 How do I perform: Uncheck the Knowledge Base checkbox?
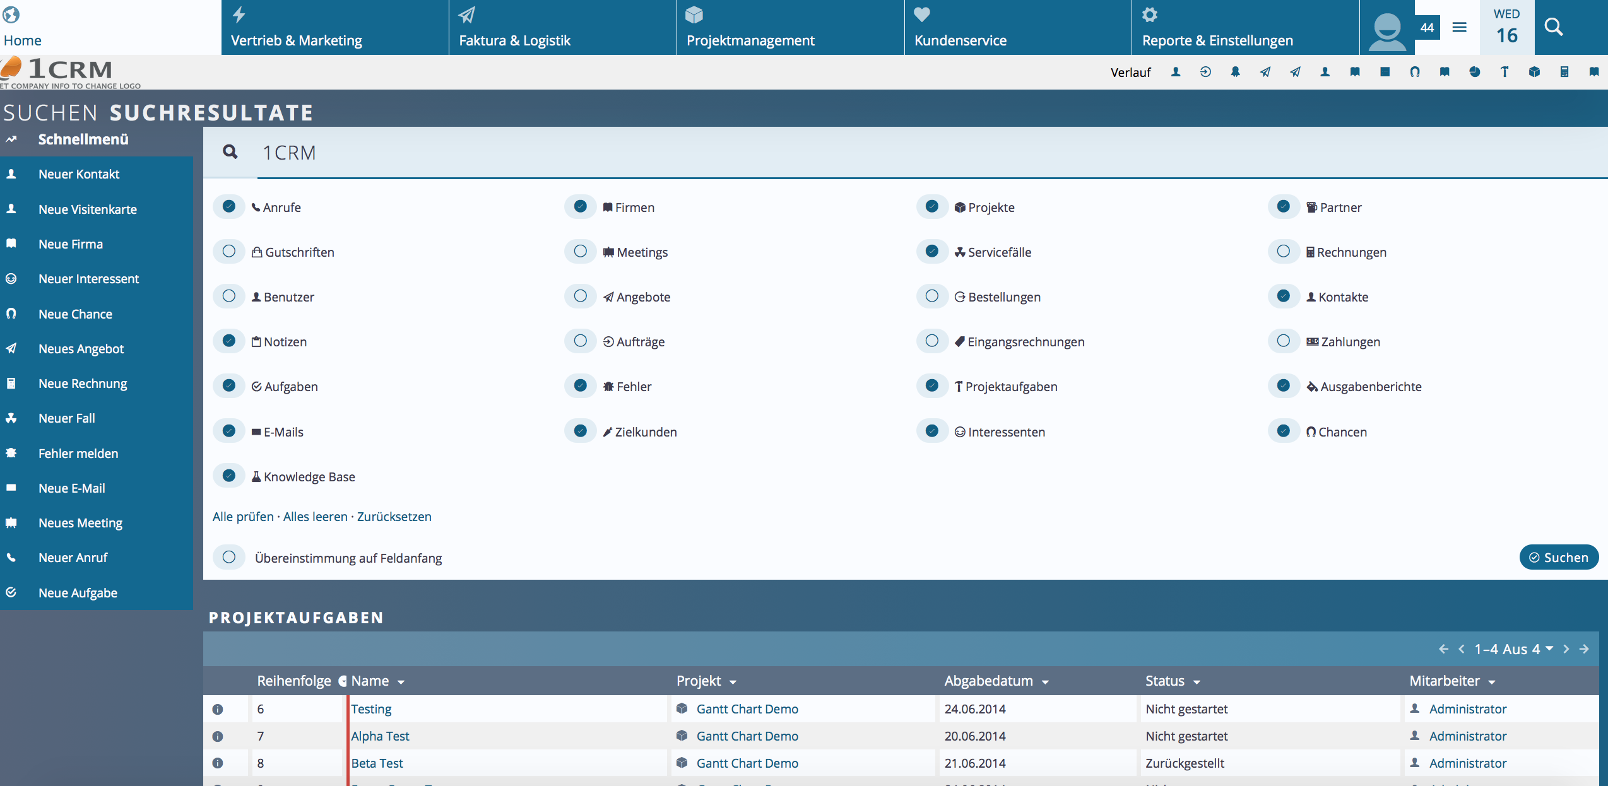pos(229,476)
